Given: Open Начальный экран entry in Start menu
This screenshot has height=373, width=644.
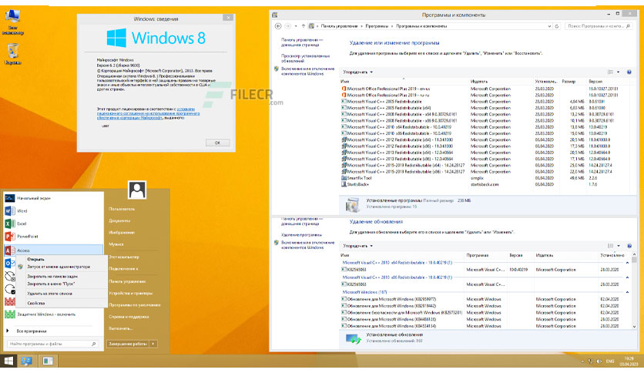Looking at the screenshot, I should (53, 198).
